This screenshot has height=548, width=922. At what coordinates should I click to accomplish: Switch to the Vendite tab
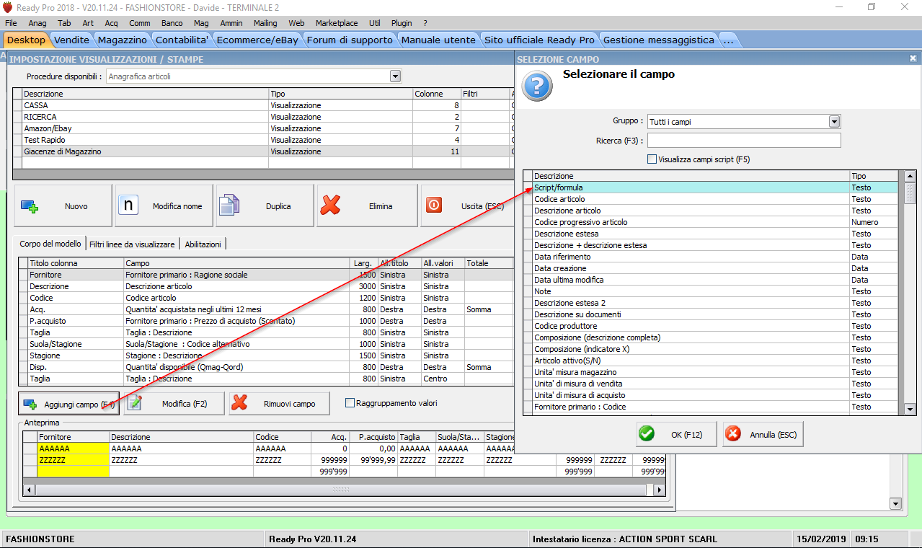(72, 40)
